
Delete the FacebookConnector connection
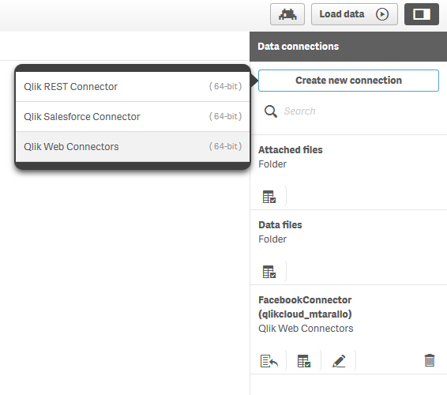pos(430,360)
